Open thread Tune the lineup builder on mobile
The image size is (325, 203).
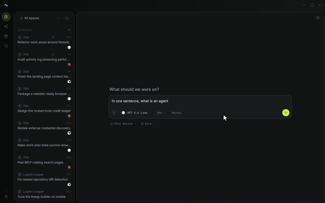click(x=44, y=195)
